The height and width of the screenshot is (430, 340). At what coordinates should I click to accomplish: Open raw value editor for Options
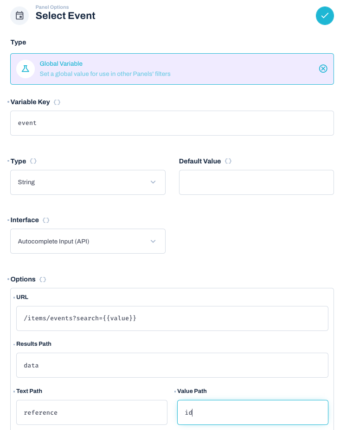pos(41,279)
